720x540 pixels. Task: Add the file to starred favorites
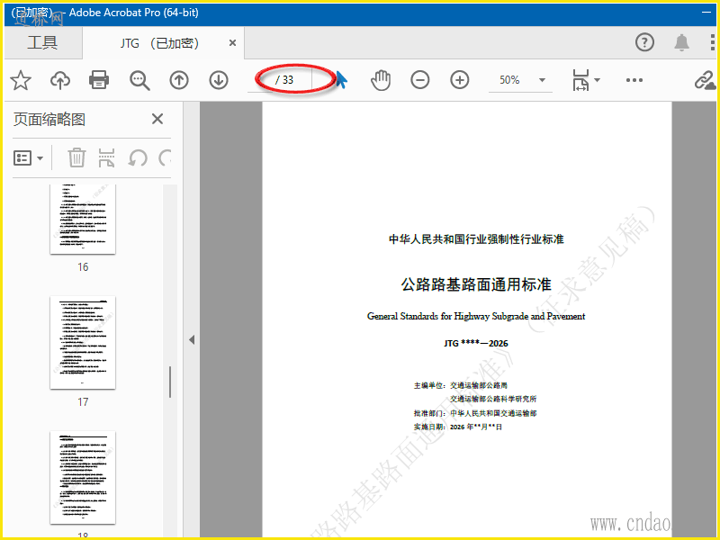pos(21,80)
